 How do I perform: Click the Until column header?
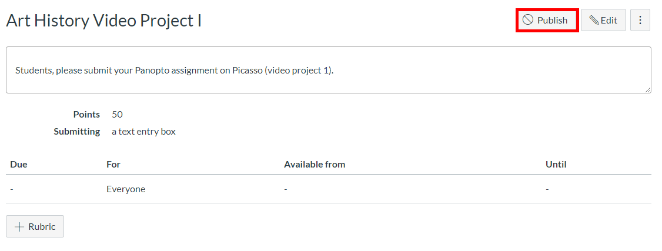coord(556,165)
